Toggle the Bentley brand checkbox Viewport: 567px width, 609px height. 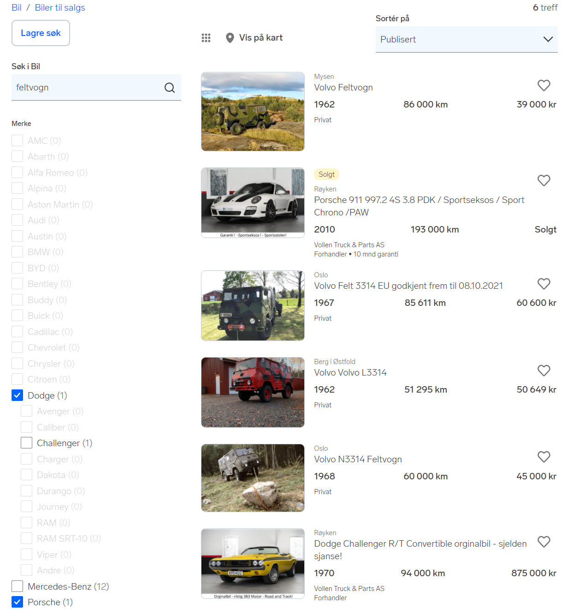(18, 284)
